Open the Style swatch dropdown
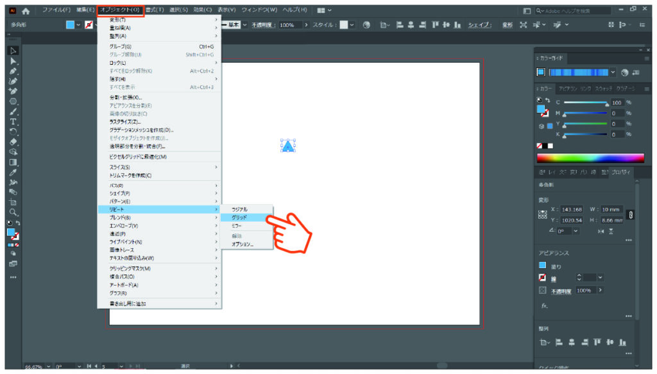 [x=352, y=25]
